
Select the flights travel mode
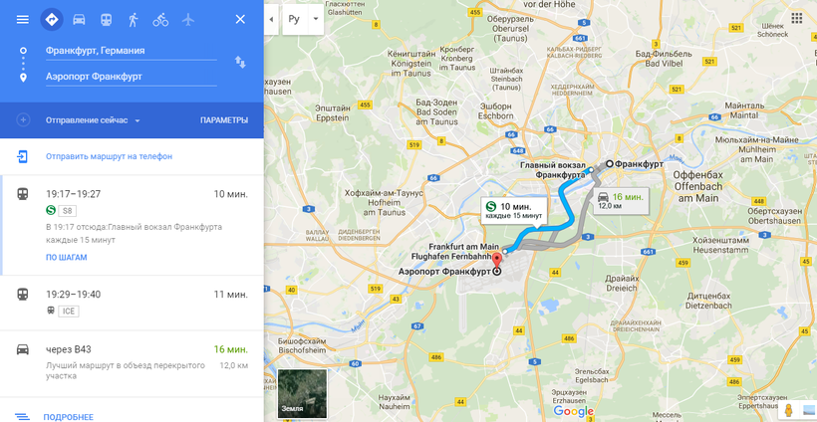[x=188, y=20]
